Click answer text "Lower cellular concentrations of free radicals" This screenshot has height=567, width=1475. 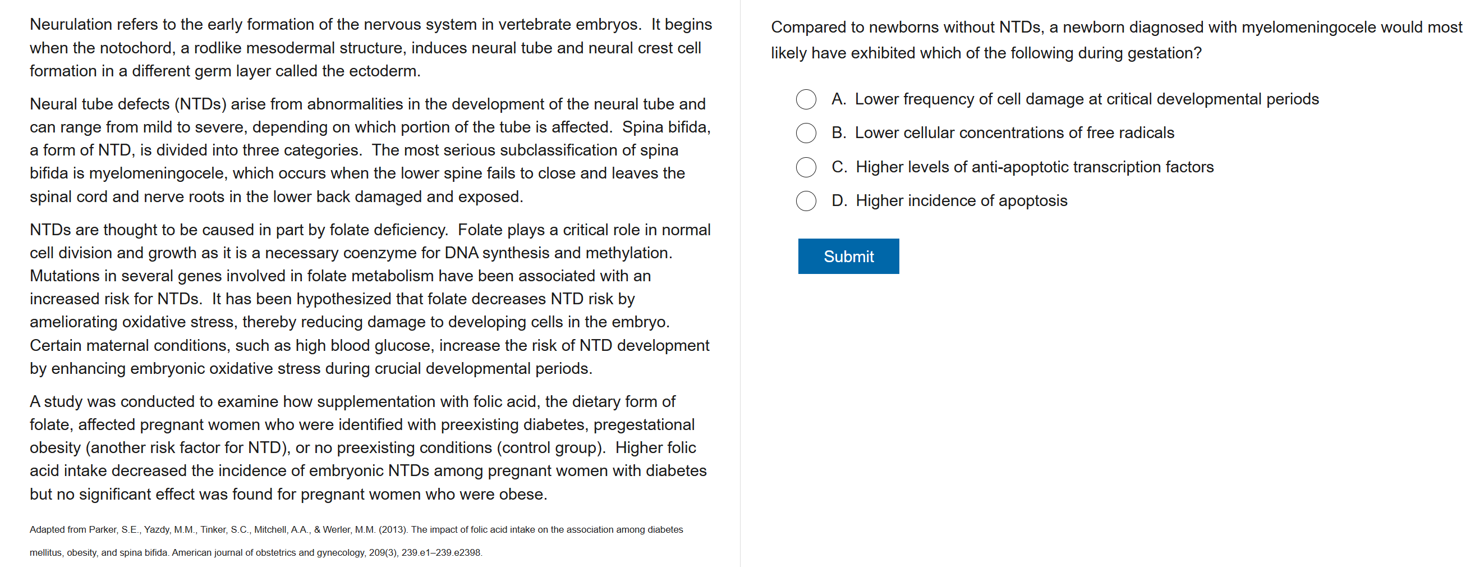click(1014, 133)
